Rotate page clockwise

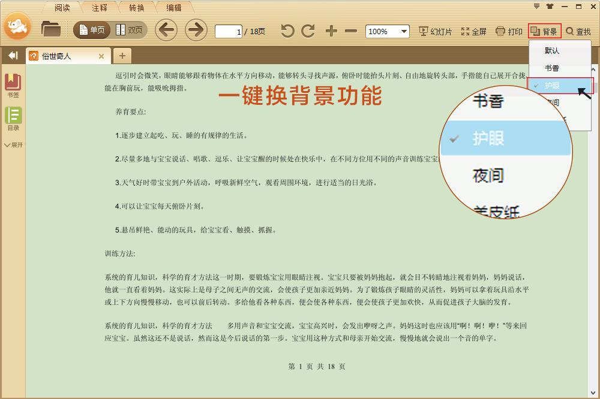308,31
